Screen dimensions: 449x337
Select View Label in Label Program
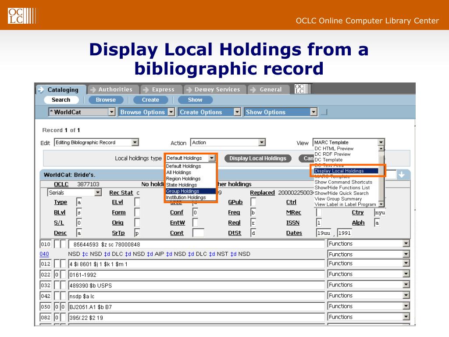coord(346,204)
